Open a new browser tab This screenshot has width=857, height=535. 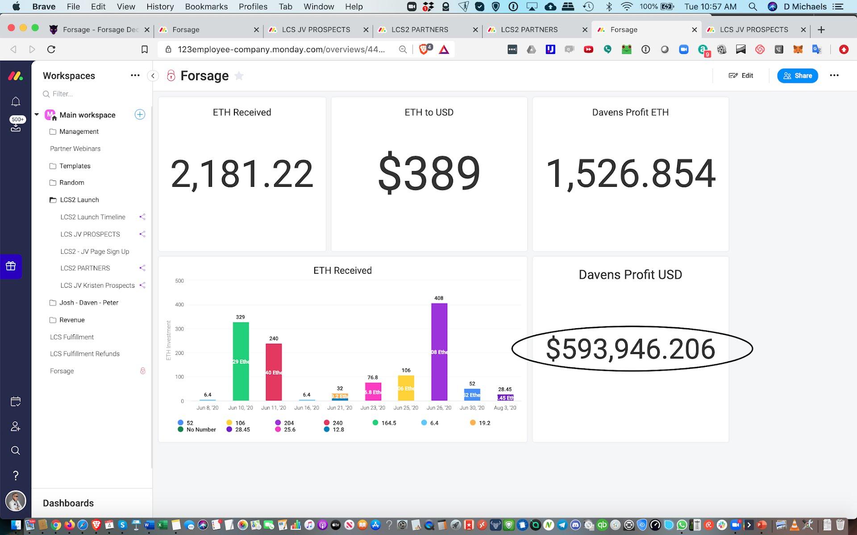point(821,30)
